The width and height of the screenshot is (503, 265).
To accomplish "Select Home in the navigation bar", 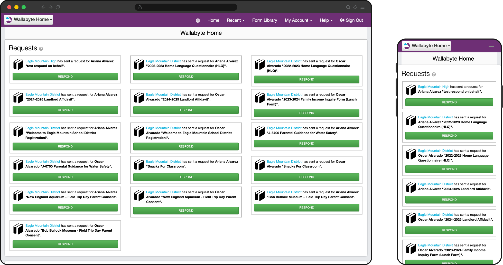I will [x=213, y=20].
